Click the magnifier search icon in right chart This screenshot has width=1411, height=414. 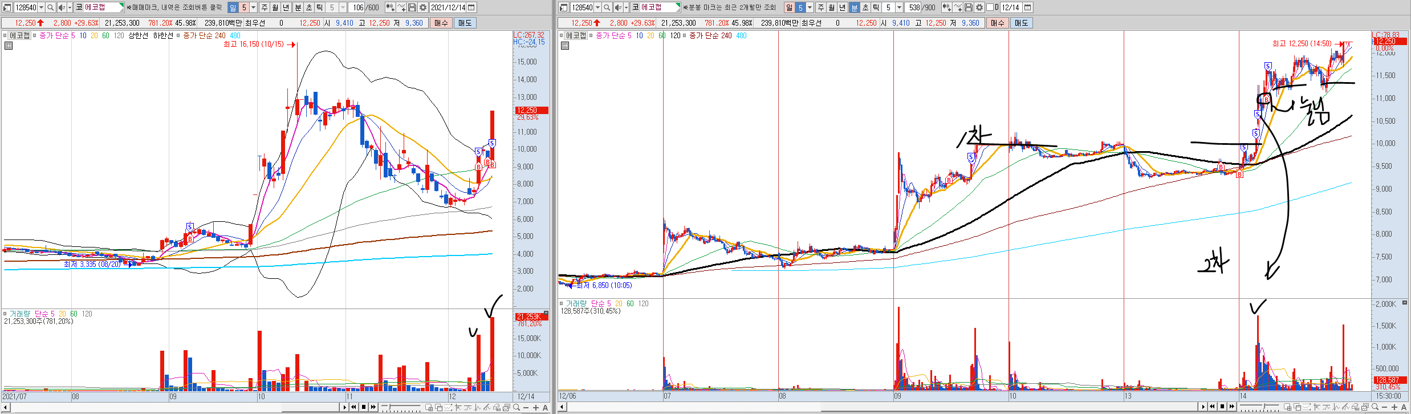click(x=607, y=7)
